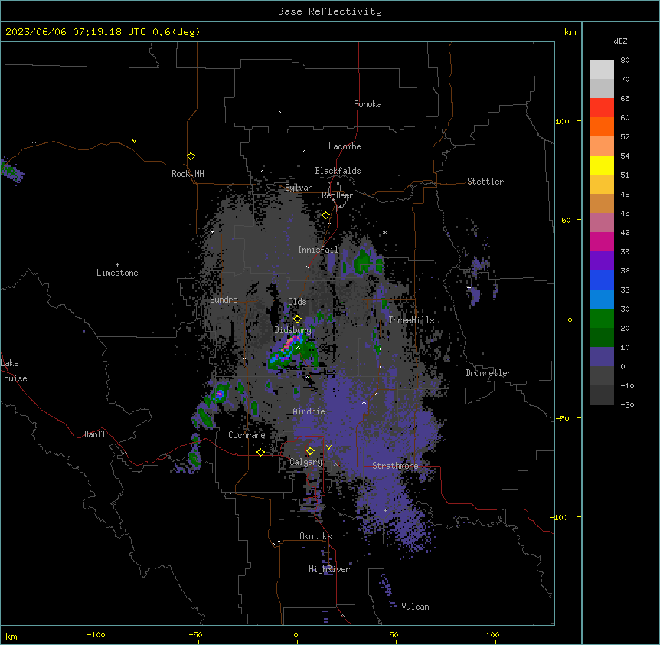Click the Strathmore city label

coord(395,466)
